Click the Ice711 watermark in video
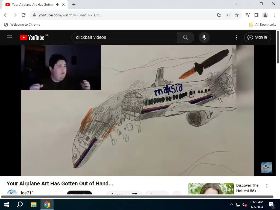The image size is (280, 210). pos(267,168)
